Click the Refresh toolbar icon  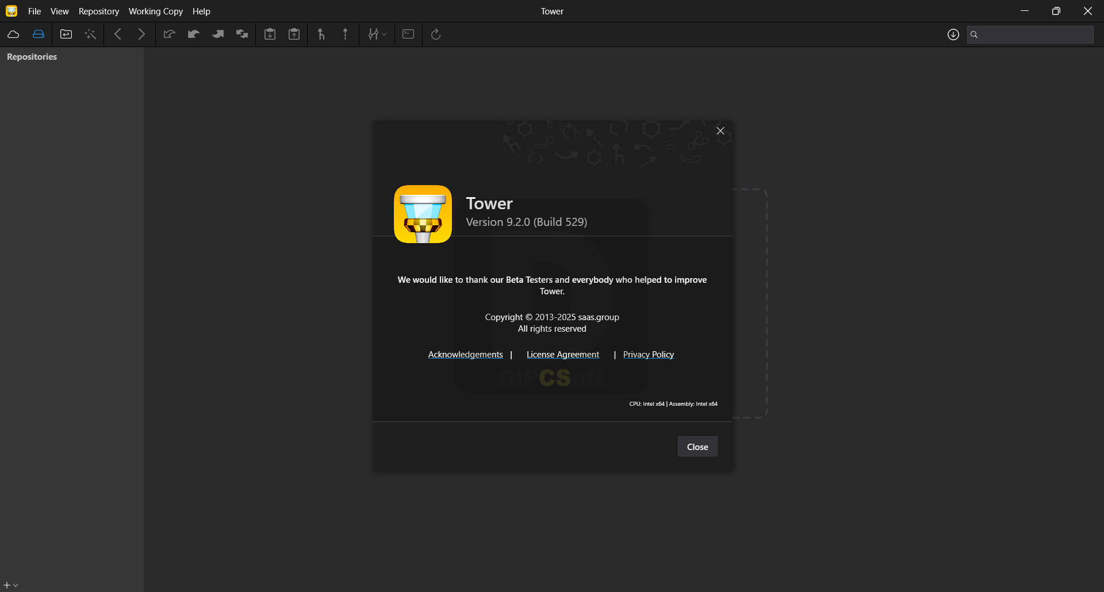pos(436,34)
